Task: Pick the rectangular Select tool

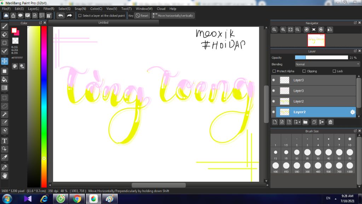Action: 4,98
